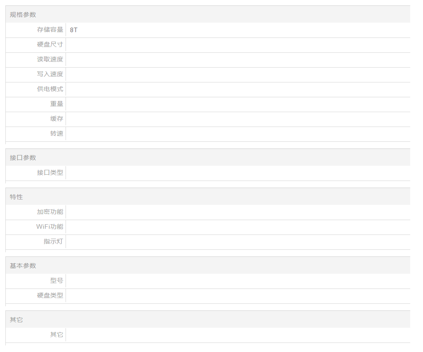Click the 规格参数 section header
The image size is (423, 352).
point(23,15)
